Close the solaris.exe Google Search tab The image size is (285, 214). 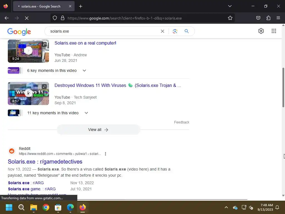pyautogui.click(x=70, y=6)
